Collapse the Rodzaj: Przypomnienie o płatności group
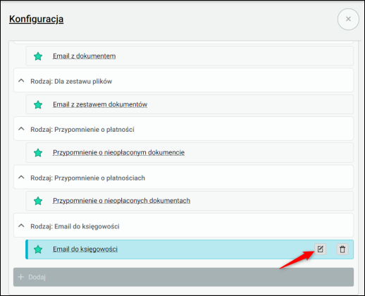 point(21,129)
